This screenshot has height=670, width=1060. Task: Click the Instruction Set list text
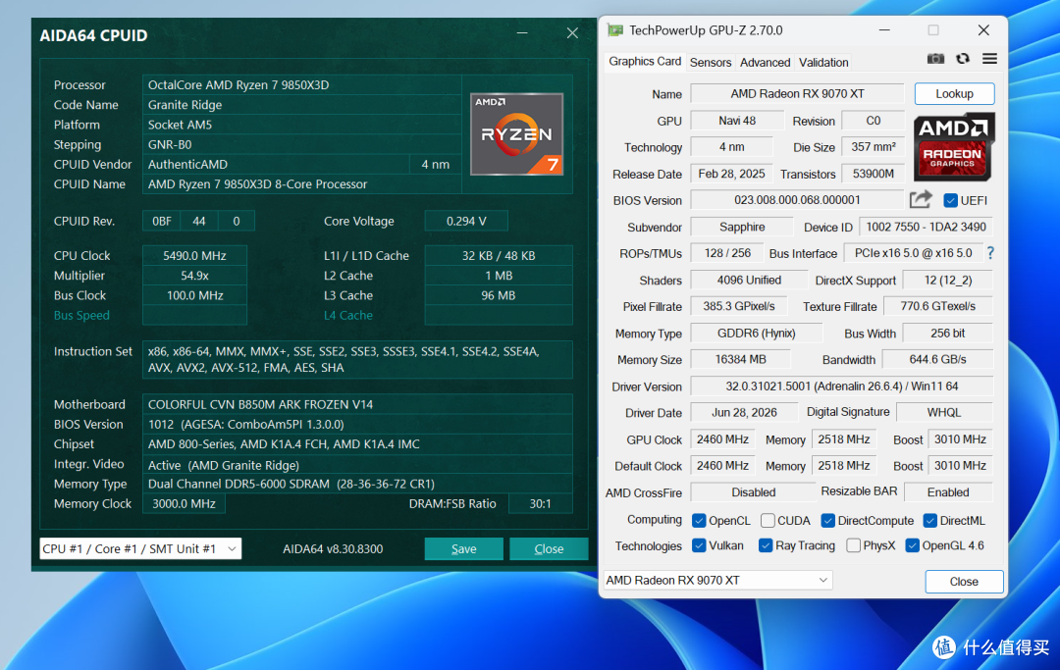pyautogui.click(x=344, y=359)
